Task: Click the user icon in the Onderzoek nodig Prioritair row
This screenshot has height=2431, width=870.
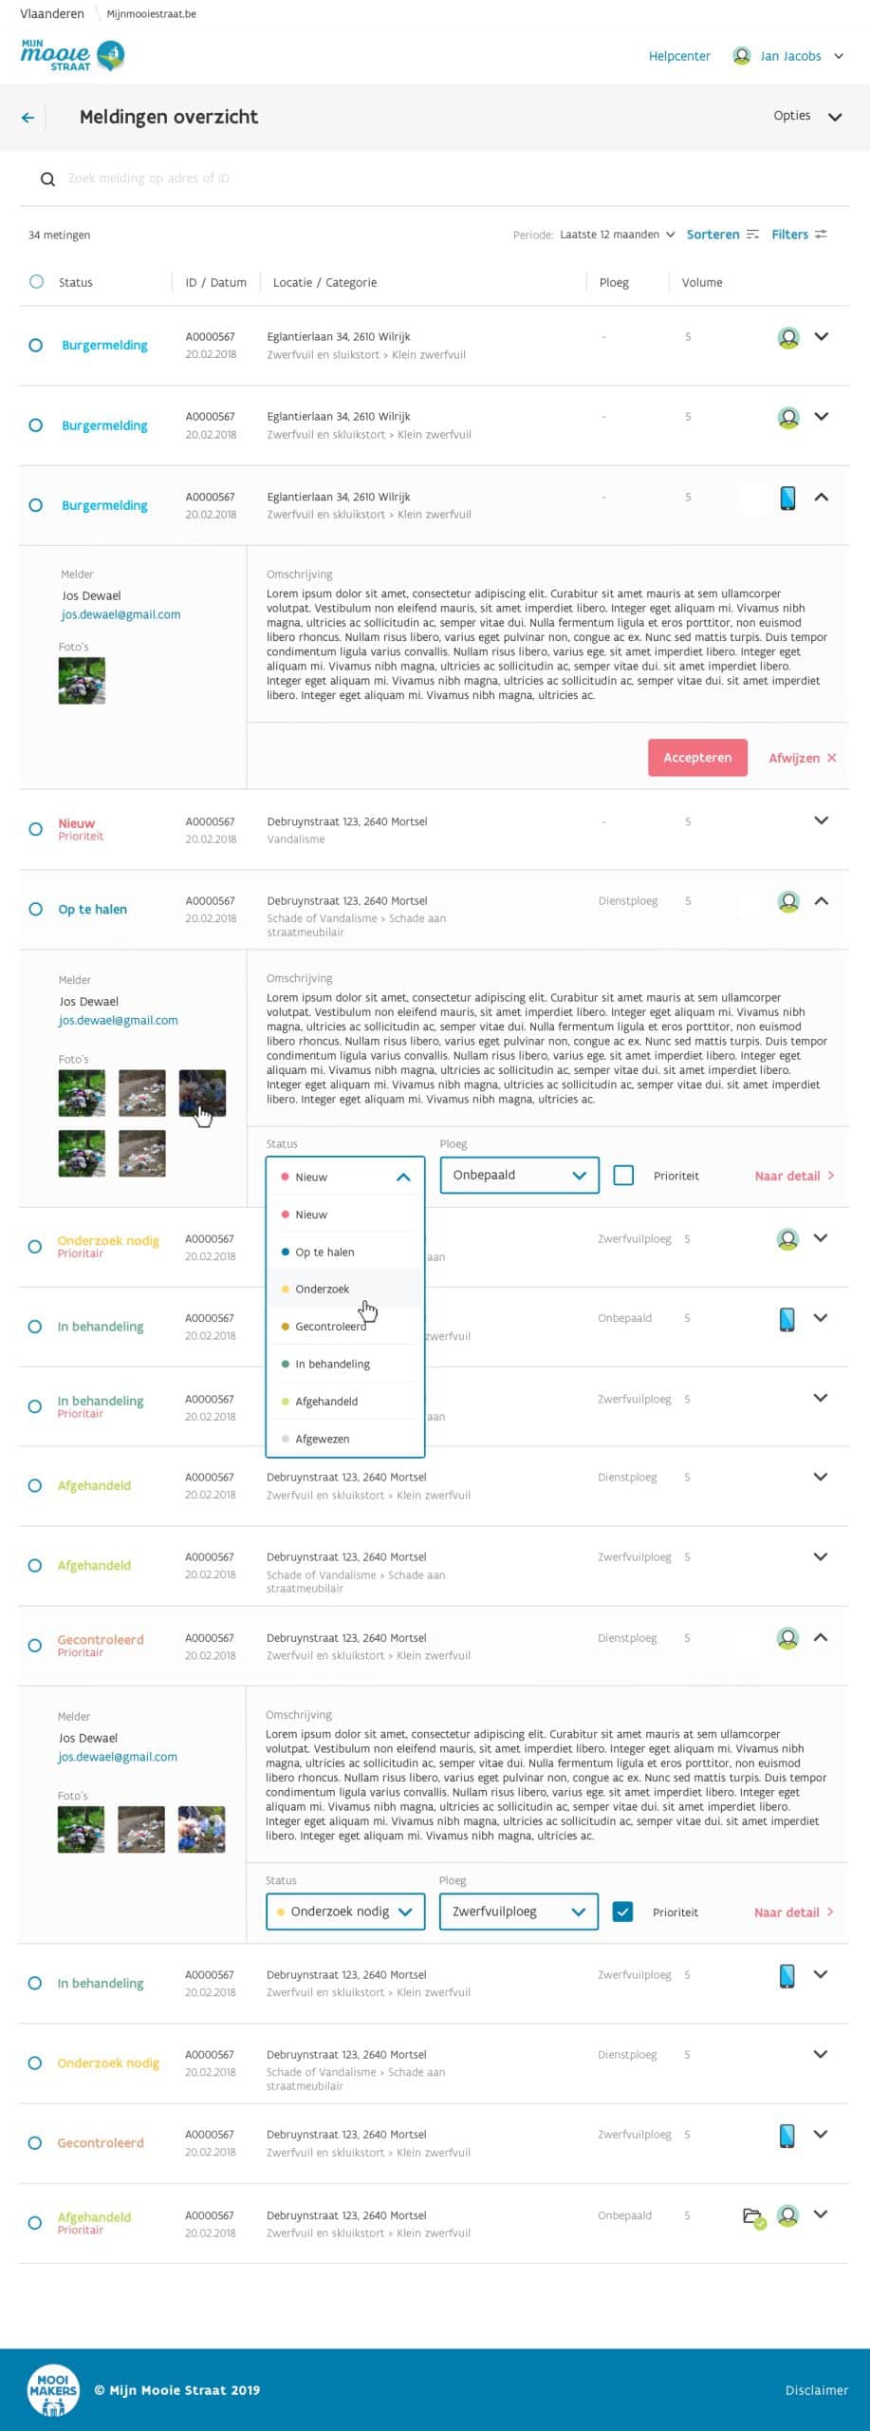Action: coord(787,1239)
